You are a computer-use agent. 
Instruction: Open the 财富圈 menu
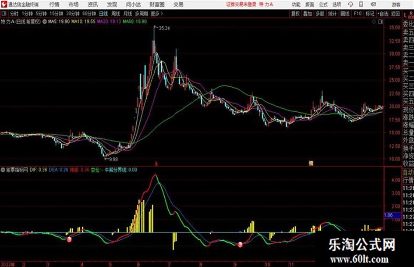point(157,4)
